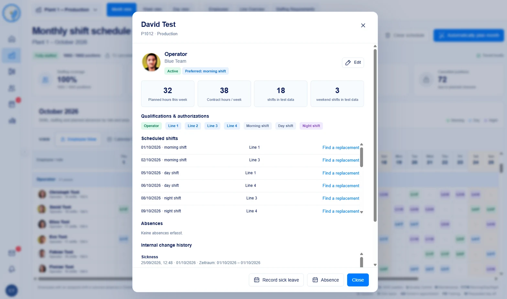Open David Test's profile photo
507x299 pixels.
tap(151, 62)
